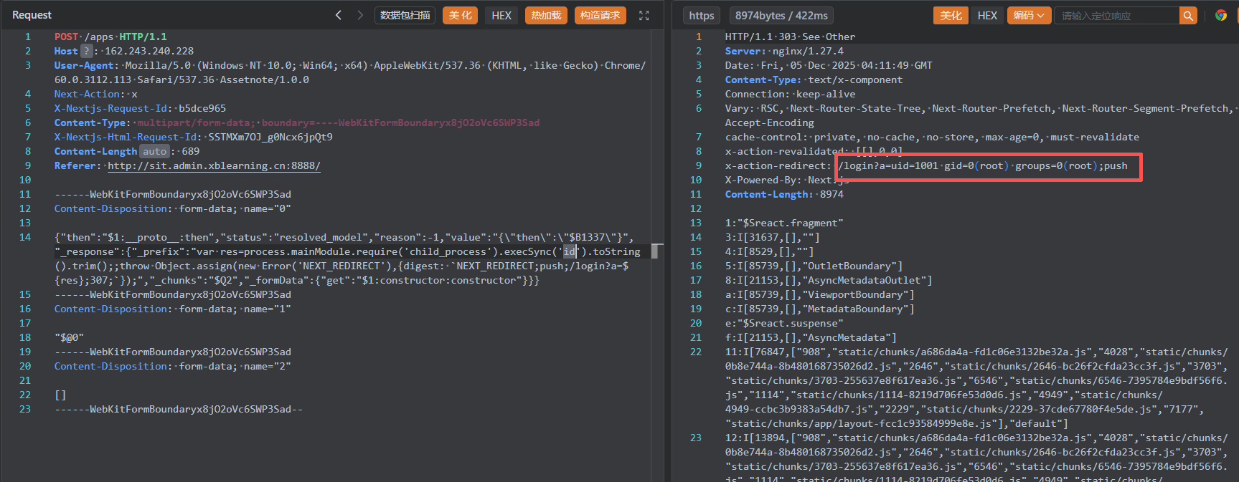
Task: Toggle HEX view in the Response panel
Action: click(x=987, y=15)
